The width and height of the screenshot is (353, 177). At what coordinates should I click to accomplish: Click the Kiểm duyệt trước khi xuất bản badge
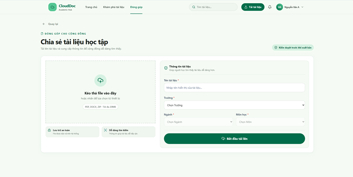pos(293,48)
